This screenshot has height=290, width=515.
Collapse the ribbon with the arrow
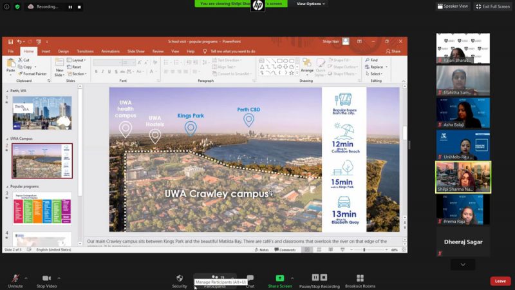[404, 81]
